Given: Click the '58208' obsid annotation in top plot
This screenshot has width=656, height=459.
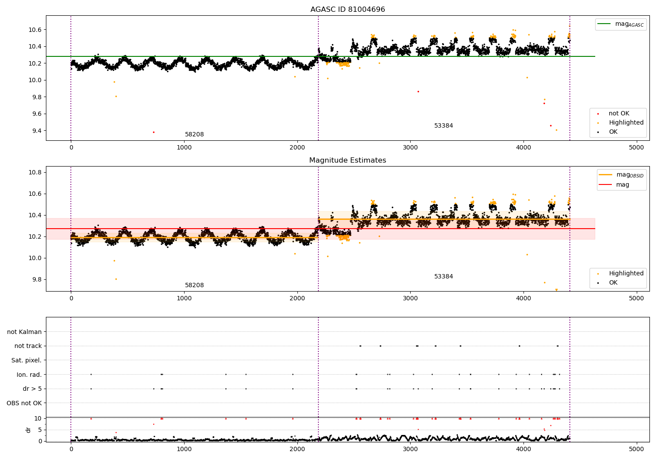Looking at the screenshot, I should coord(194,135).
